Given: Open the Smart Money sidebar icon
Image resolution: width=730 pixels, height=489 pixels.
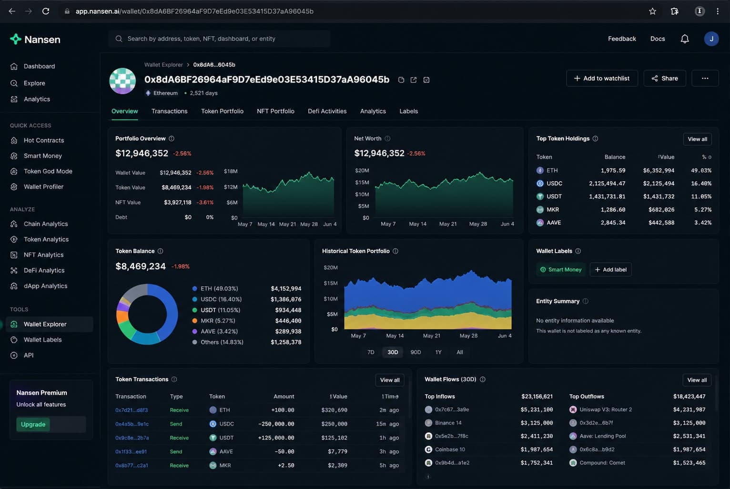Looking at the screenshot, I should coord(14,156).
